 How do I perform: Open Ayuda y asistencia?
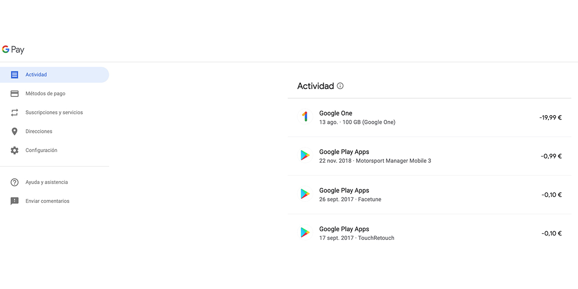click(x=47, y=182)
